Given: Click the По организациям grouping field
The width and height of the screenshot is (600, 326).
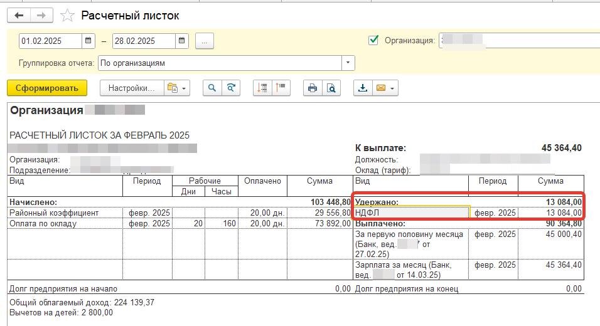Looking at the screenshot, I should coord(220,63).
